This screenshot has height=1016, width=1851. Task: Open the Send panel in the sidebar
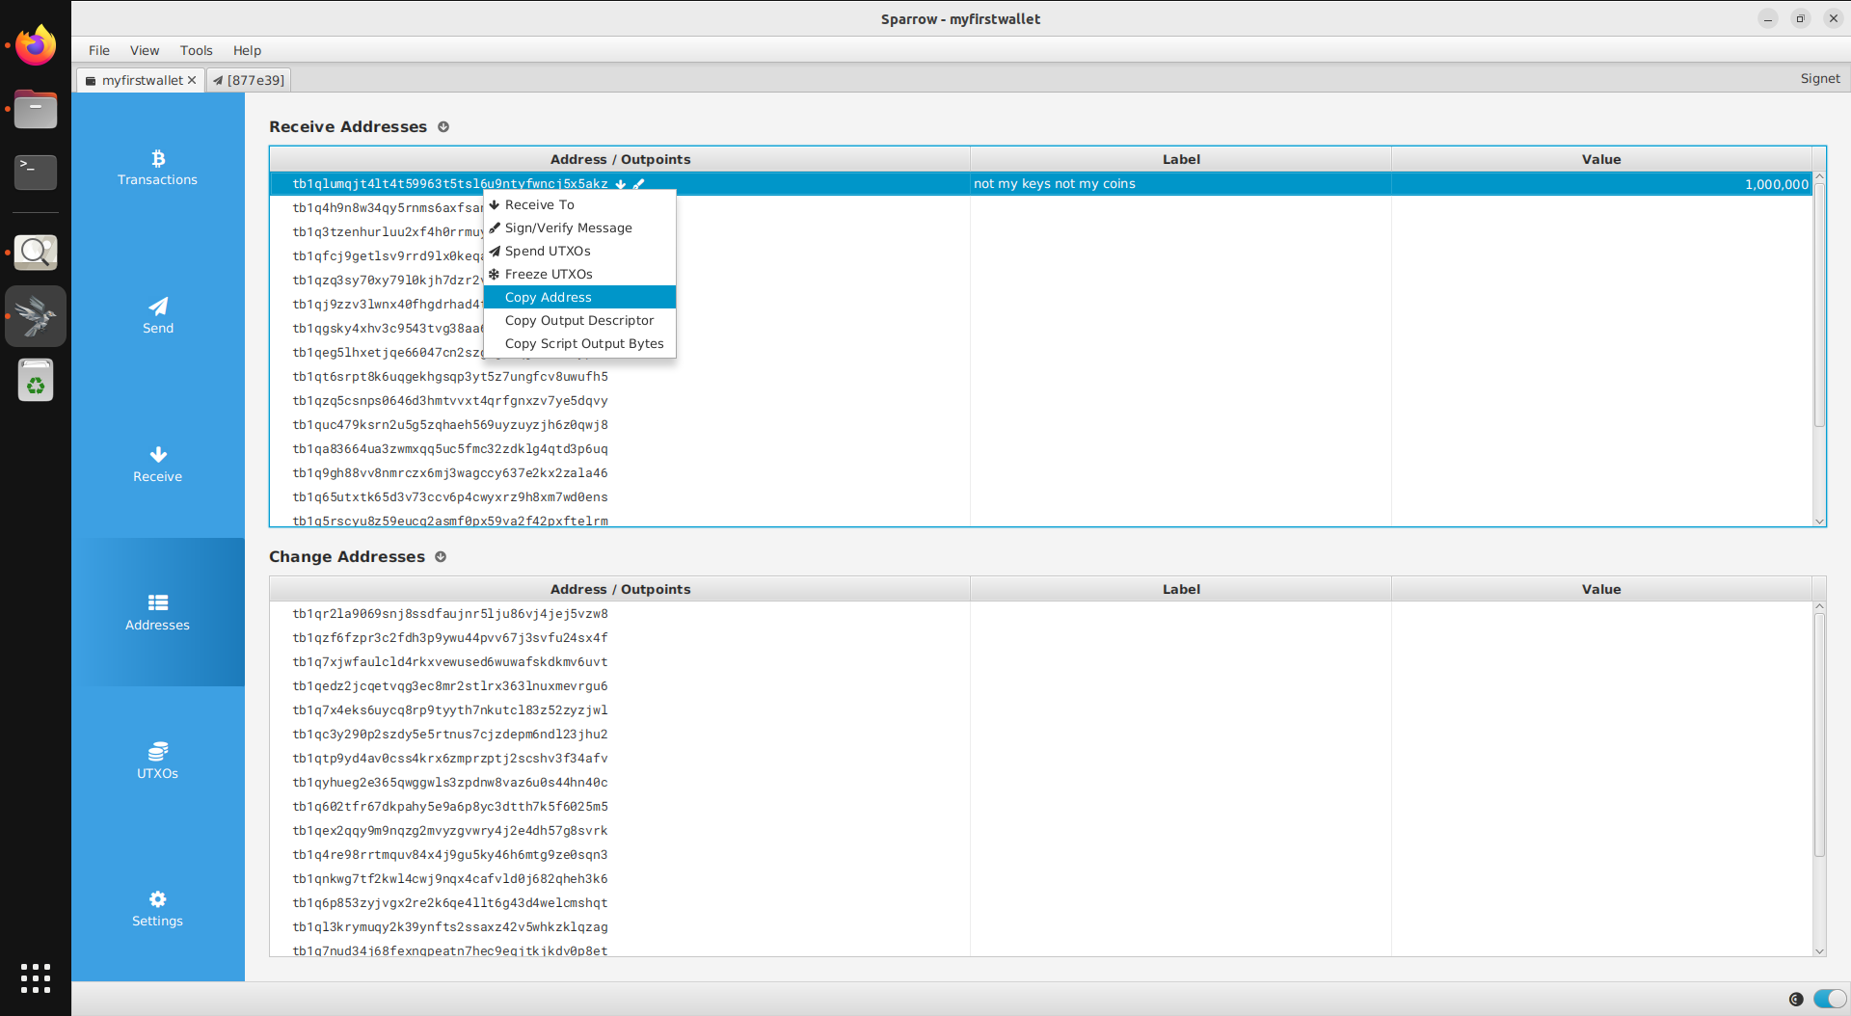pos(157,316)
